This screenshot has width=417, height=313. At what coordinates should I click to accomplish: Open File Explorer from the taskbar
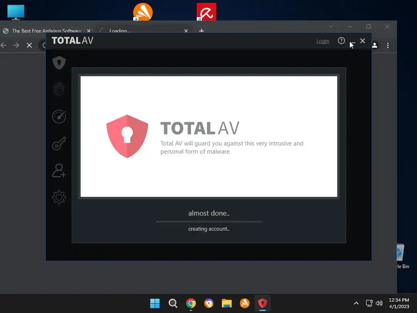click(226, 303)
